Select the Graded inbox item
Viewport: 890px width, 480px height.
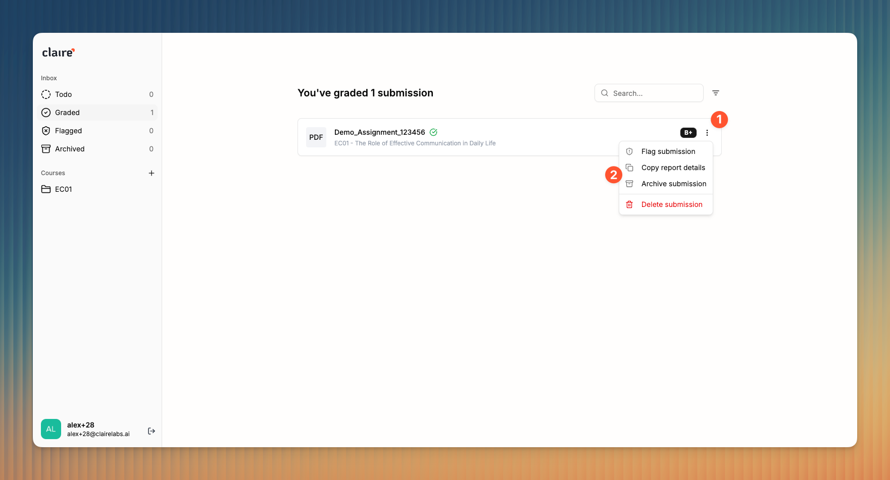[97, 113]
